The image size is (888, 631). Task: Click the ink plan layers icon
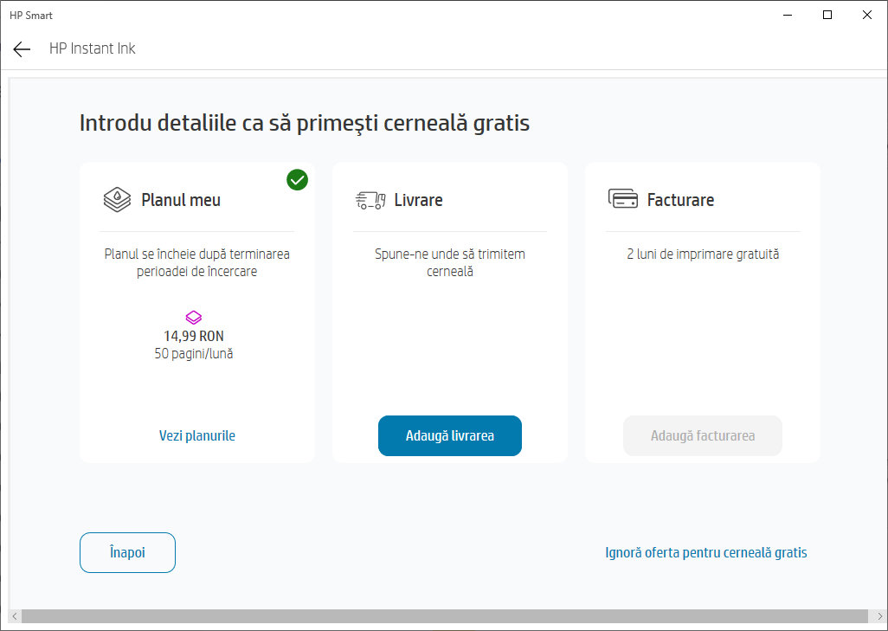117,200
